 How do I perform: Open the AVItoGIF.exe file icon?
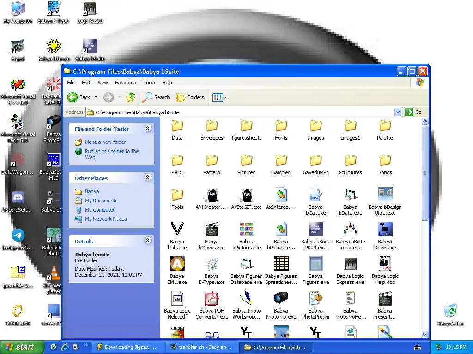point(247,195)
